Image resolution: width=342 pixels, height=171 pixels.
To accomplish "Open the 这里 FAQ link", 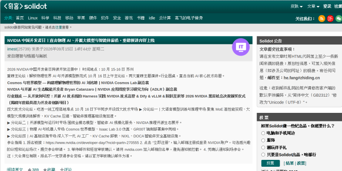I will tap(59, 27).
